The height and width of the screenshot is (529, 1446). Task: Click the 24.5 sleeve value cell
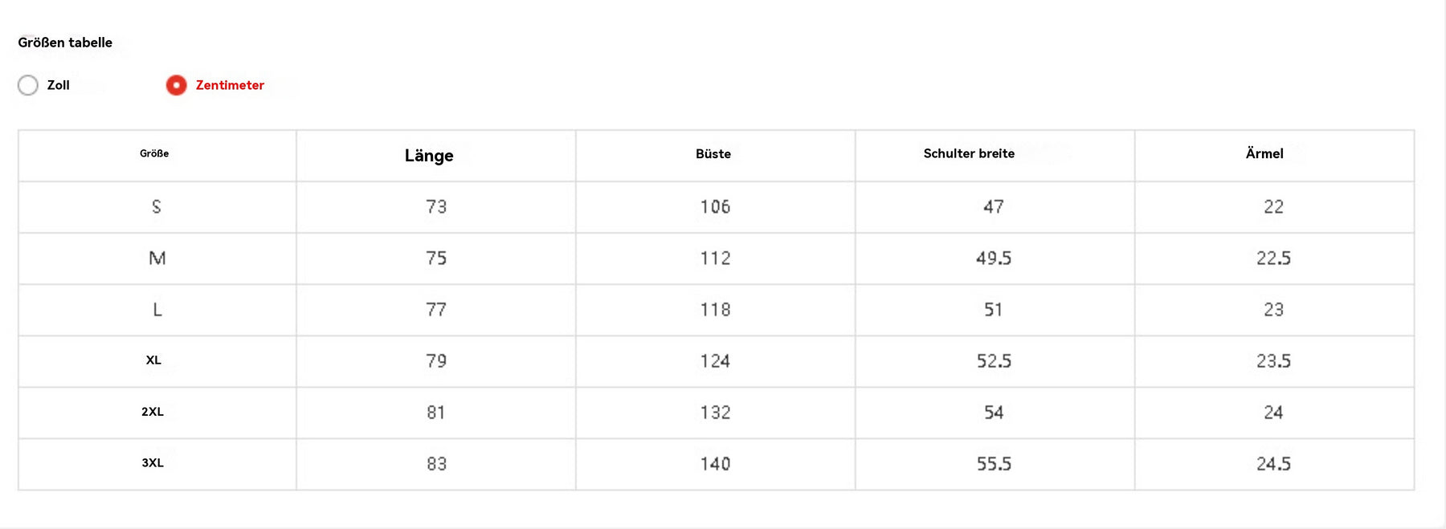(1274, 464)
